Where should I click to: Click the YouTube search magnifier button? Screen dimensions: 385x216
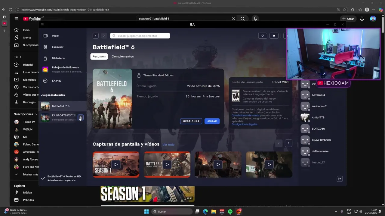(x=242, y=19)
